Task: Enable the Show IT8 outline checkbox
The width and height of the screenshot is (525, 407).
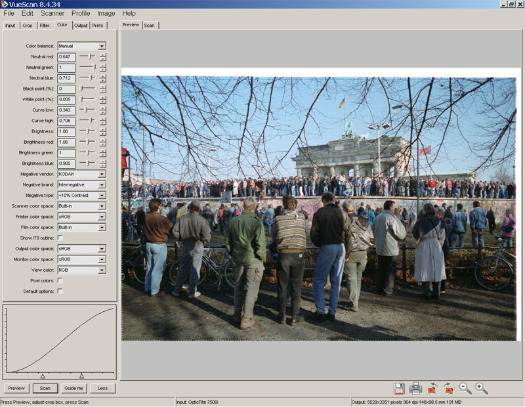Action: tap(60, 238)
